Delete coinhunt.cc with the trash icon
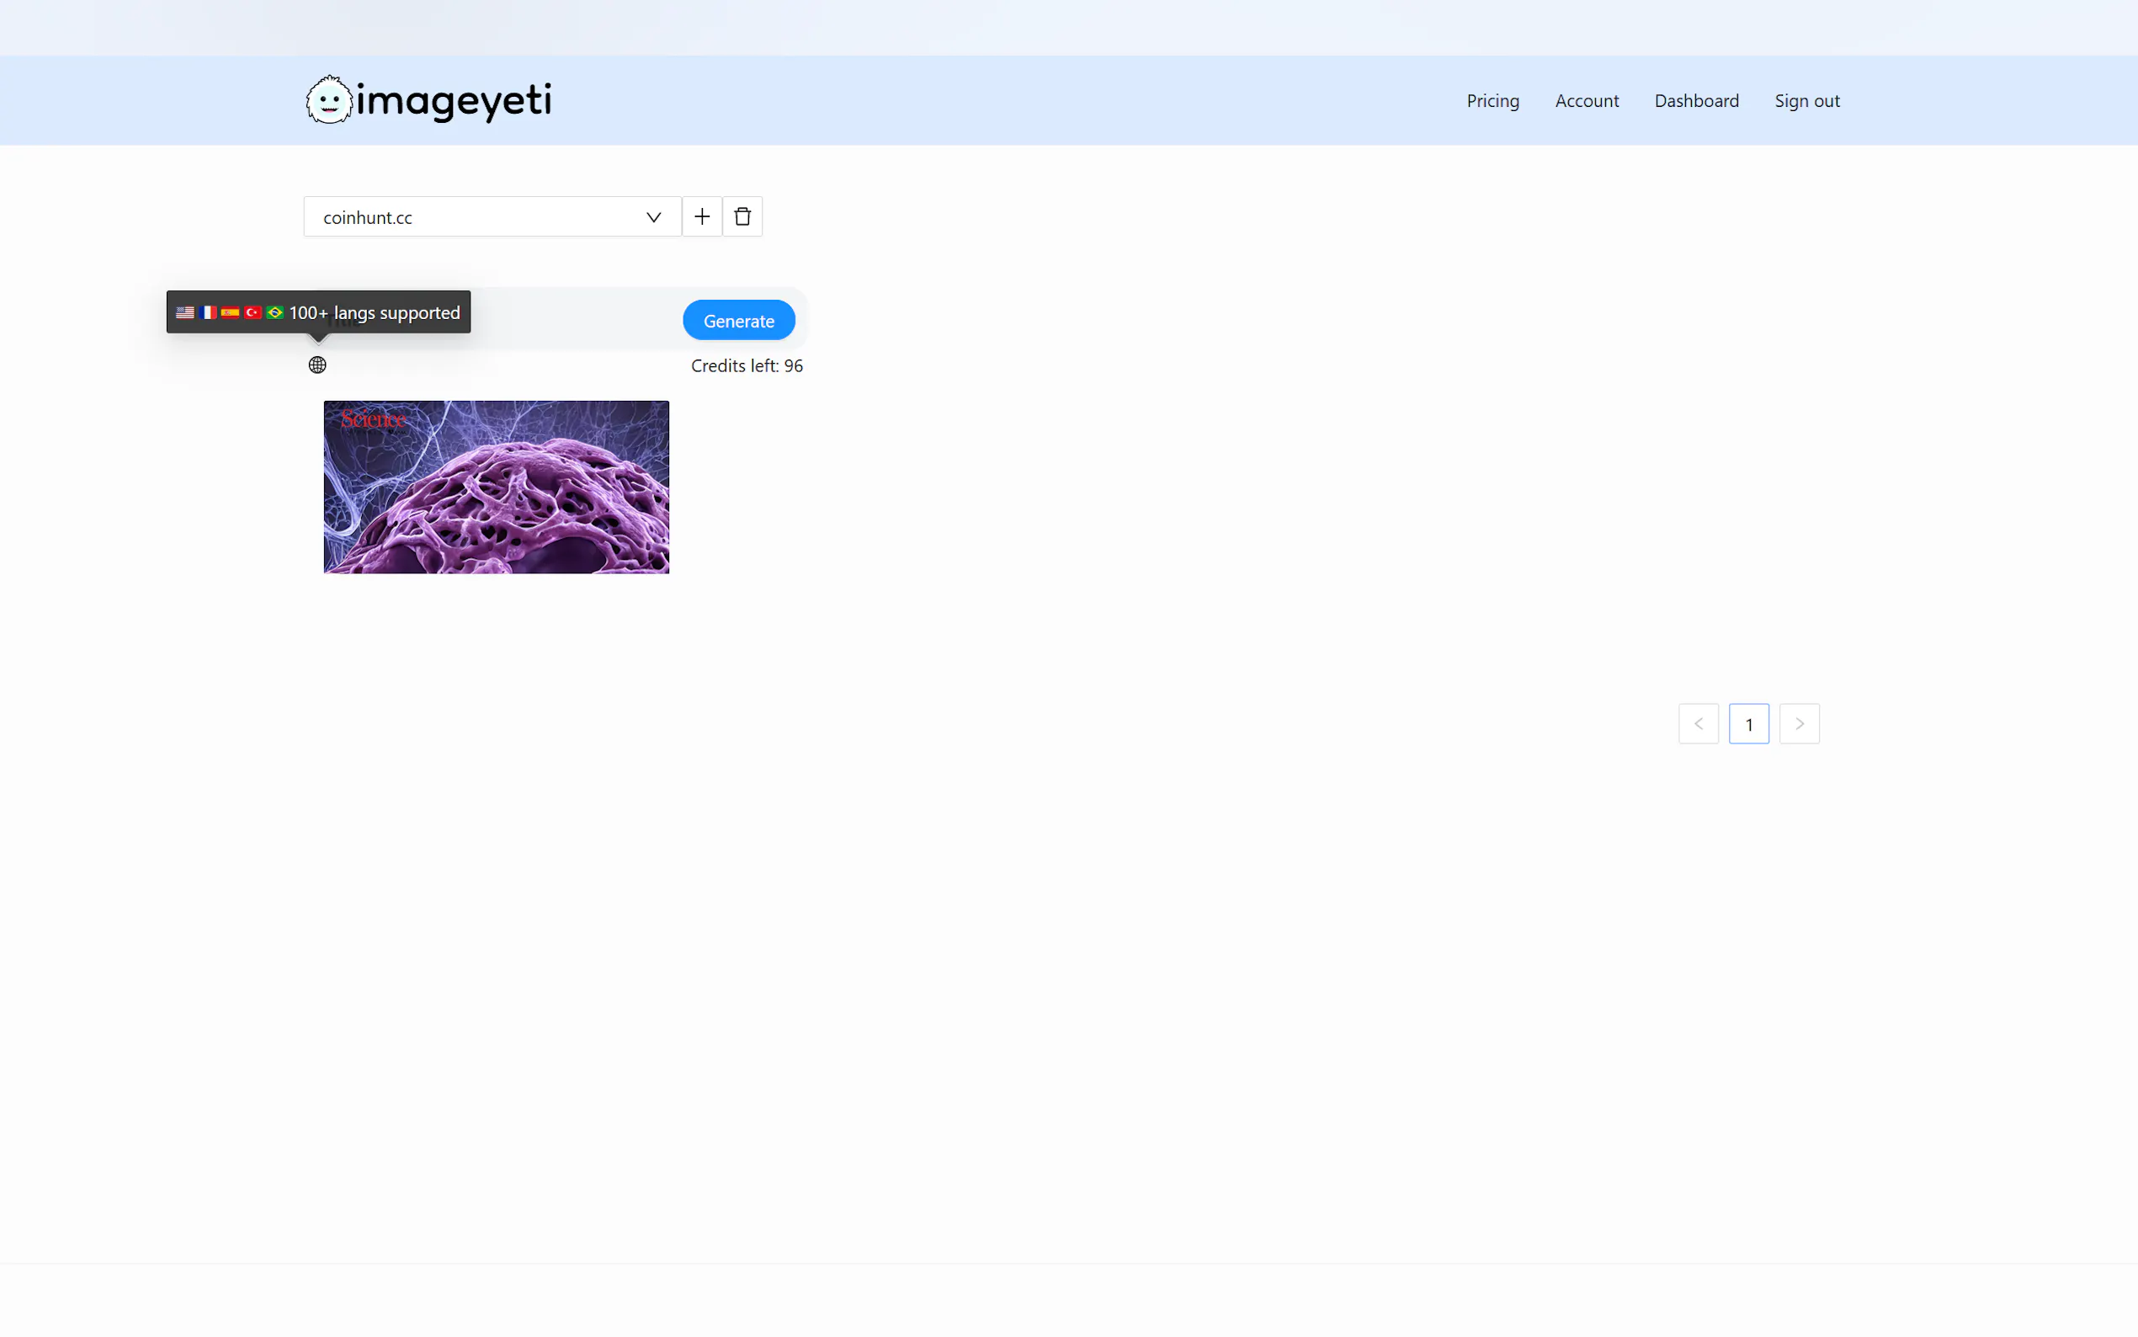 [742, 216]
